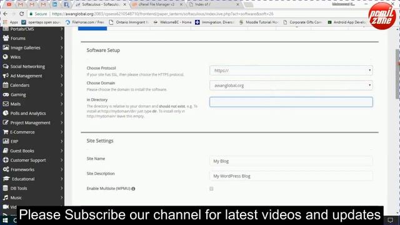The image size is (400, 225).
Task: Click the Site Name field
Action: 291,161
